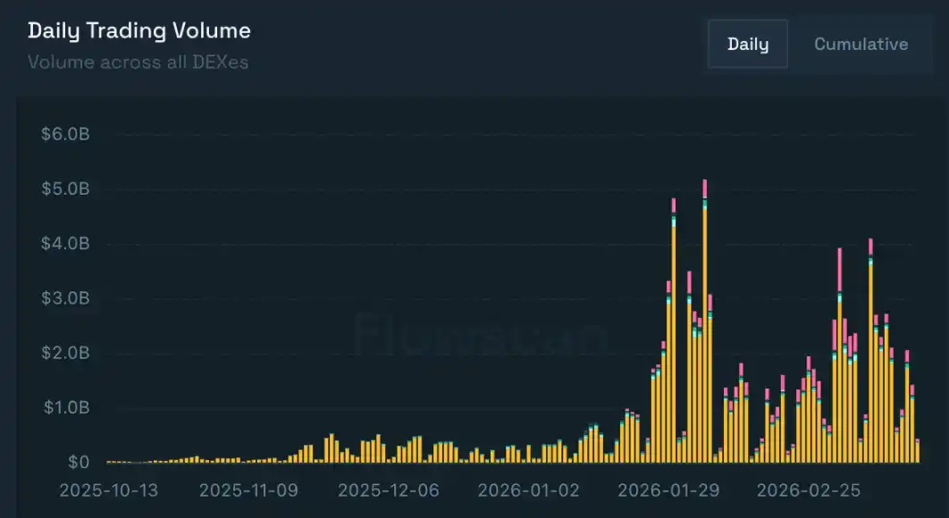949x518 pixels.
Task: Select the 2025-10-13 date label
Action: [109, 490]
